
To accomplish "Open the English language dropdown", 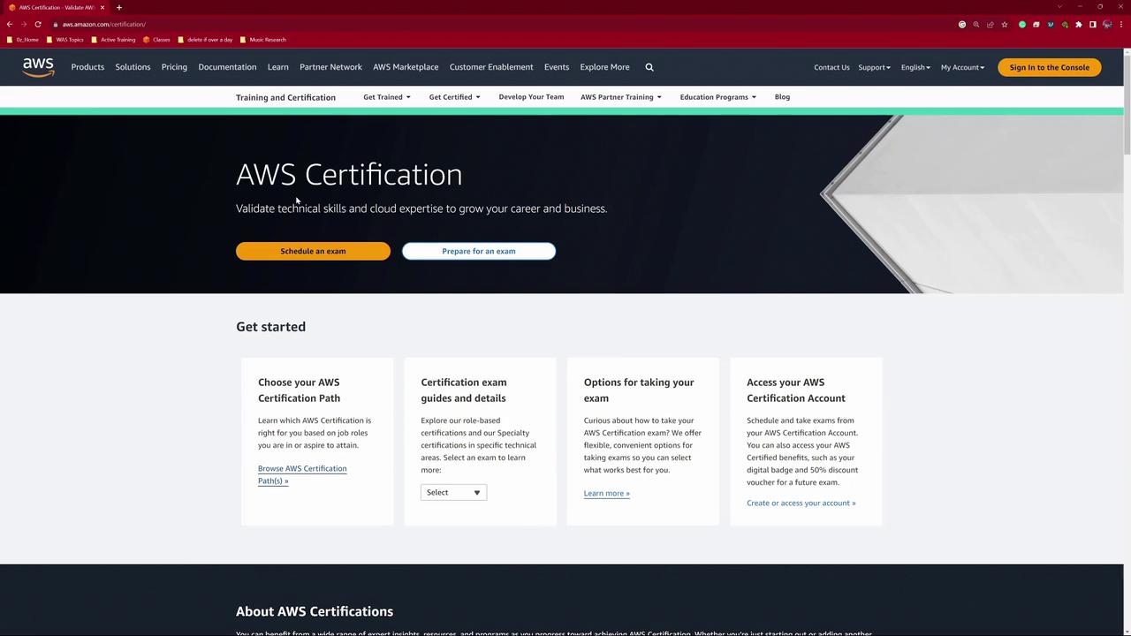I will point(915,67).
